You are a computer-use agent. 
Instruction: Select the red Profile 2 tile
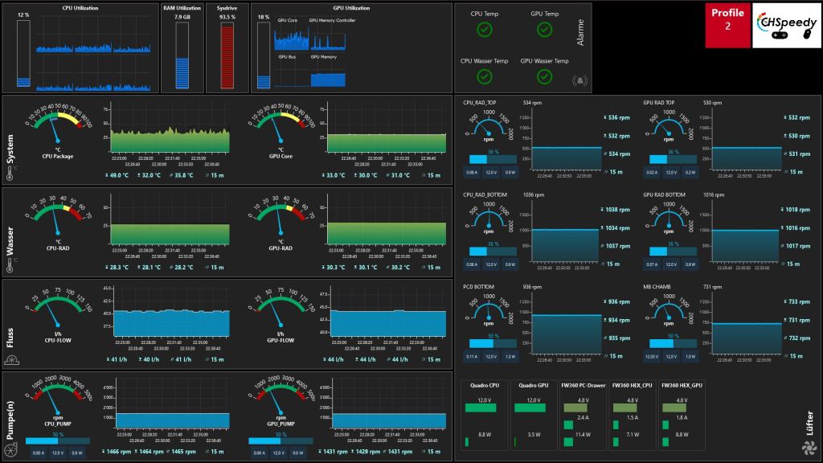coord(727,26)
